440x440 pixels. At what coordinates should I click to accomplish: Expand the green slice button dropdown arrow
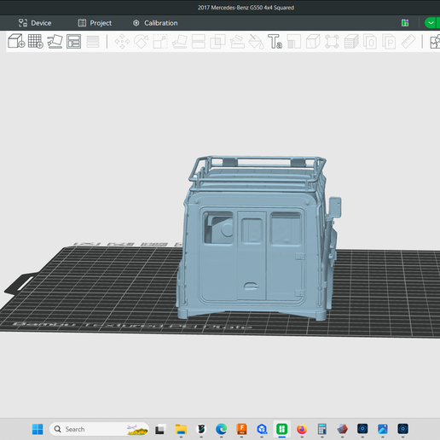[x=431, y=23]
